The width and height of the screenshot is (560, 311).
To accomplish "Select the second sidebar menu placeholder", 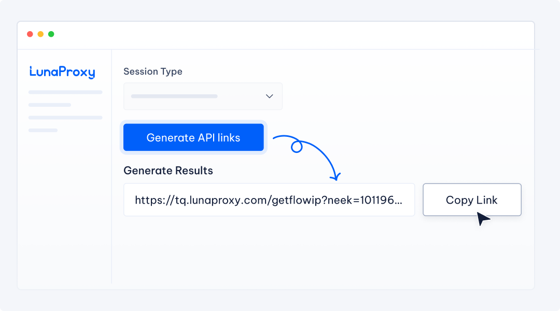I will pos(50,105).
